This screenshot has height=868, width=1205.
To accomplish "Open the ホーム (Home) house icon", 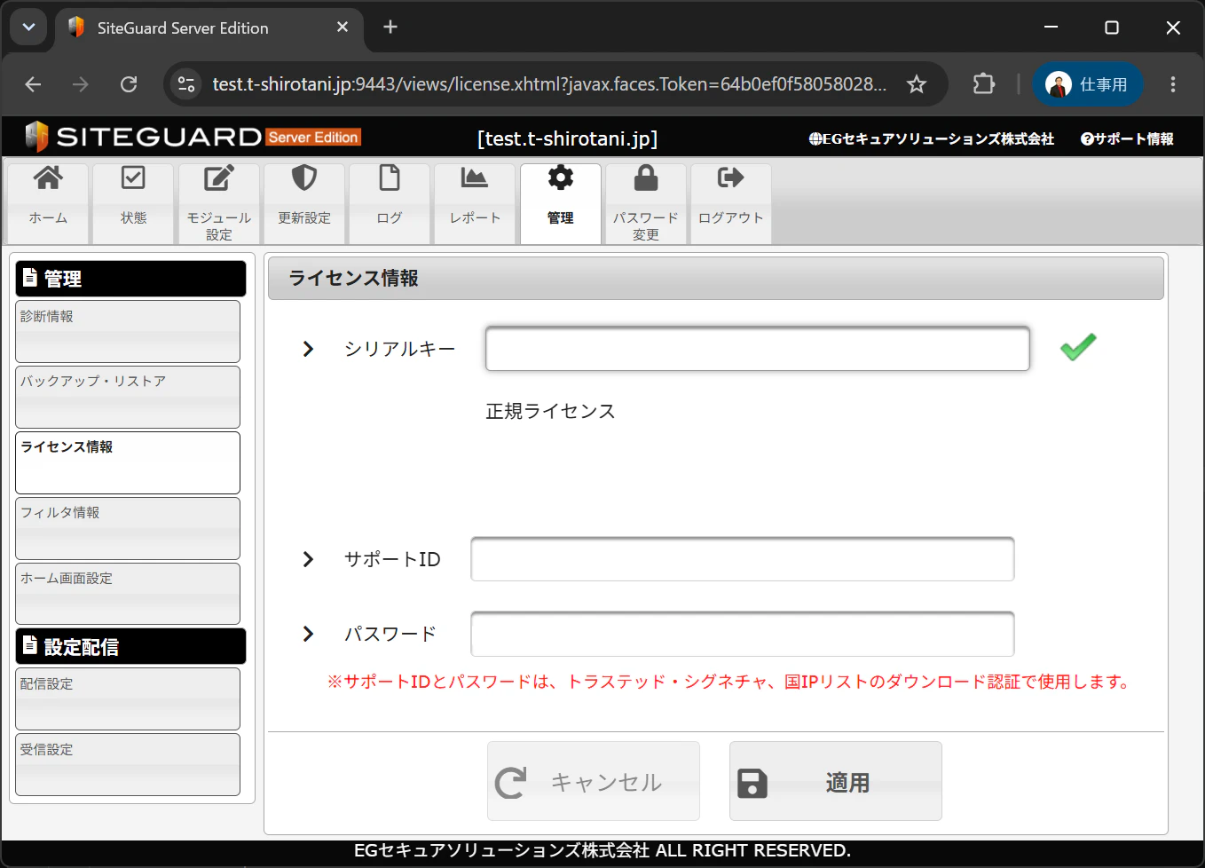I will [48, 178].
